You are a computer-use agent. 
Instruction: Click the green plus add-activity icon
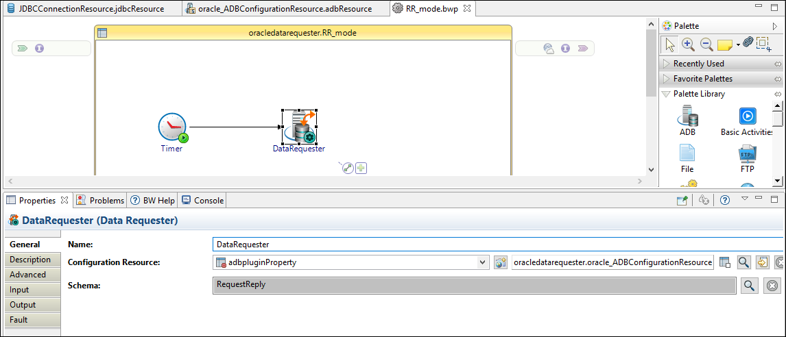(x=361, y=168)
